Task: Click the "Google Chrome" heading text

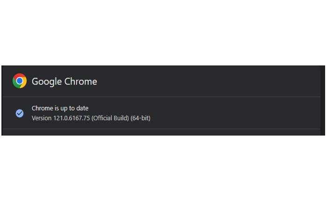Action: pos(64,81)
